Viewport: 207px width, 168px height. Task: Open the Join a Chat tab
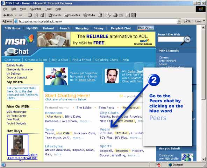pos(59,60)
